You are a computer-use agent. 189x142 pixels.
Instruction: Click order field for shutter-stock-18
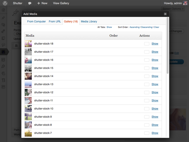tap(147, 44)
